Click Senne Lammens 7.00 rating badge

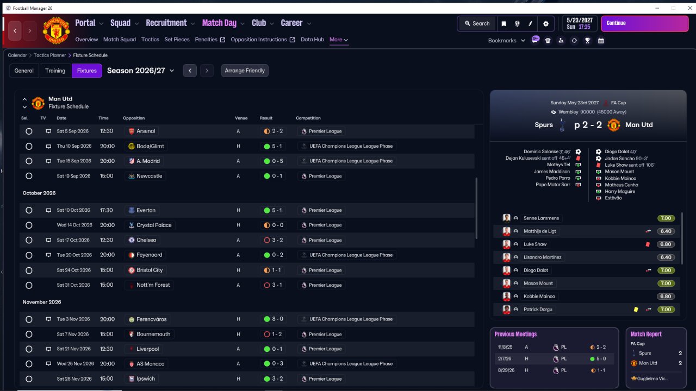tap(666, 218)
